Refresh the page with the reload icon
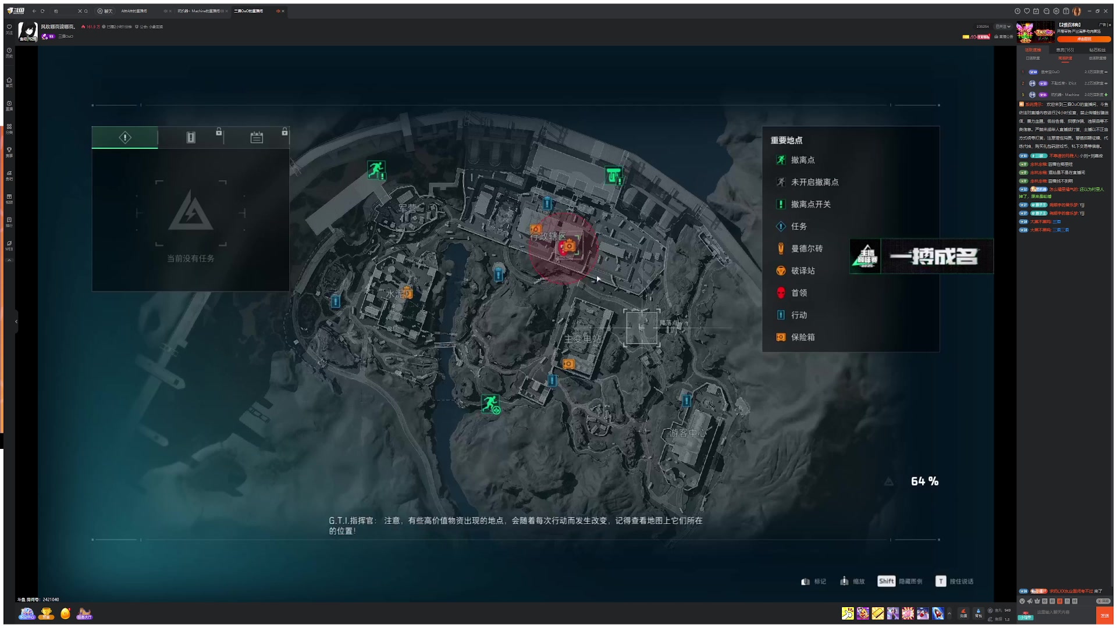This screenshot has width=1117, height=628. [x=42, y=11]
